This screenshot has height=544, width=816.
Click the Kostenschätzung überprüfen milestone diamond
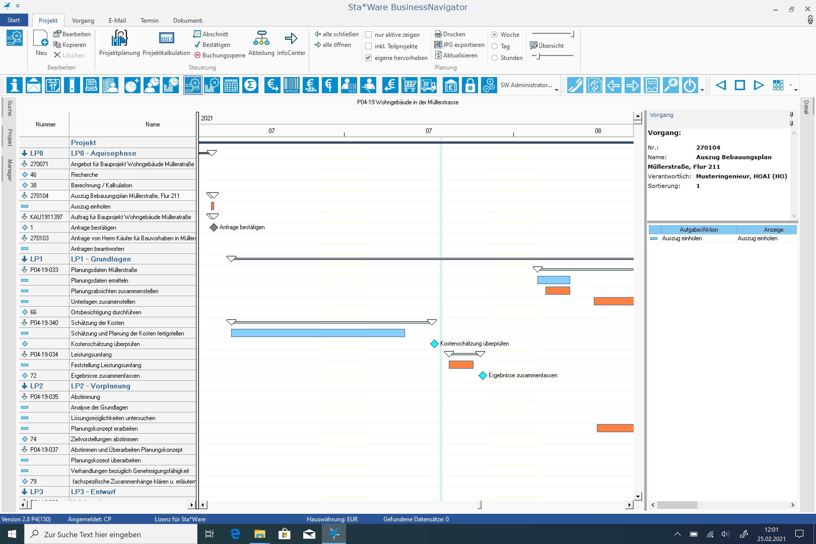click(x=434, y=344)
